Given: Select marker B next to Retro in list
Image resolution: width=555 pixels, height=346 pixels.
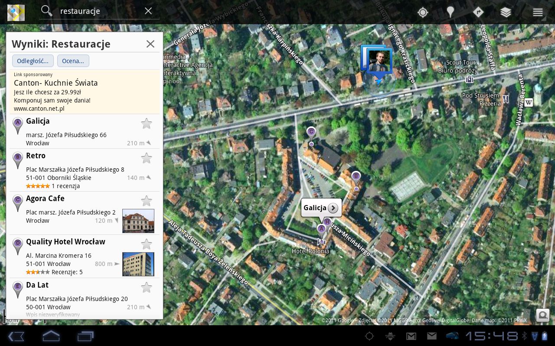Looking at the screenshot, I should tap(18, 160).
